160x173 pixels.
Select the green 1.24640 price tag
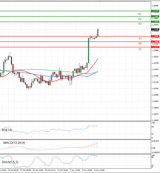pyautogui.click(x=155, y=22)
